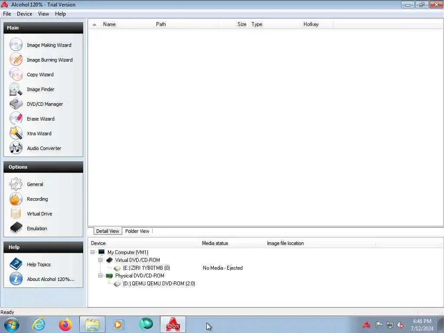Open the Help menu

point(60,14)
